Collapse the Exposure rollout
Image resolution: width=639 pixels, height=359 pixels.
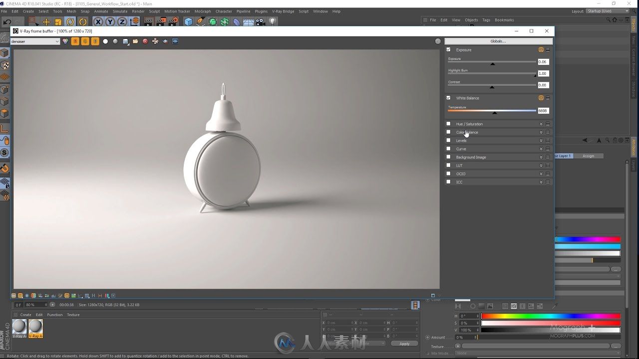click(541, 50)
